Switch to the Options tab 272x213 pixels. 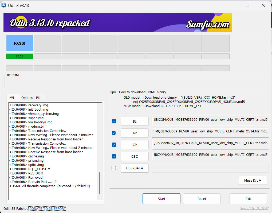pos(27,98)
